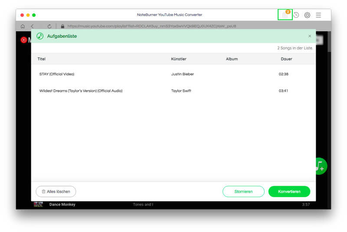347x232 pixels.
Task: Click the red close window button
Action: coord(22,15)
